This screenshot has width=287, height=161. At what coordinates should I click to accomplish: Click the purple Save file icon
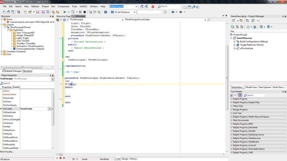coord(38,12)
